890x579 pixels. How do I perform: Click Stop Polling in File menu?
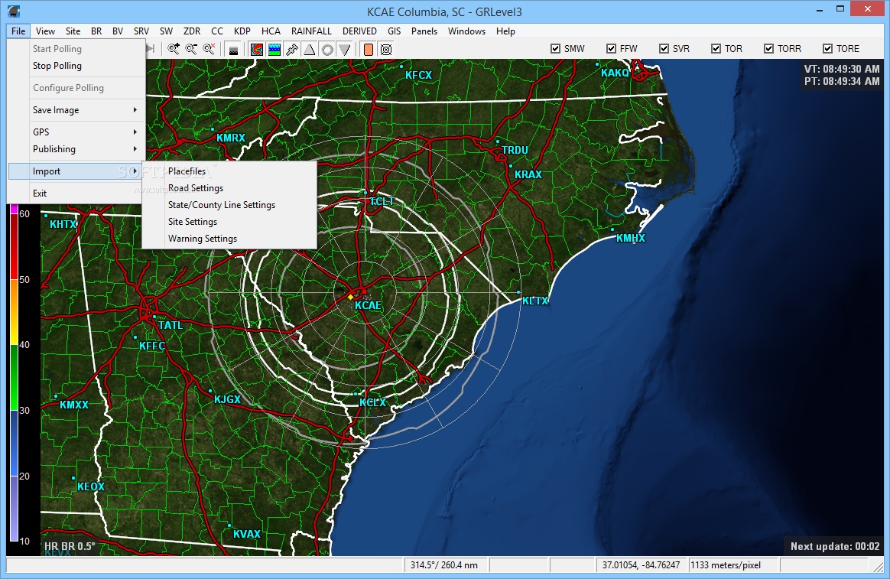coord(57,66)
